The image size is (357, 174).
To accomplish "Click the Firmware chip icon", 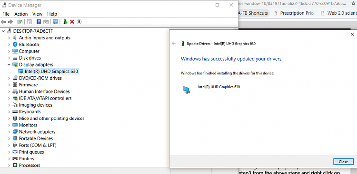I will click(15, 85).
